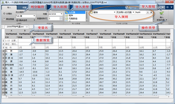Open the 数值 type dropdown for VarName8
The height and width of the screenshot is (104, 175).
coord(111,37)
